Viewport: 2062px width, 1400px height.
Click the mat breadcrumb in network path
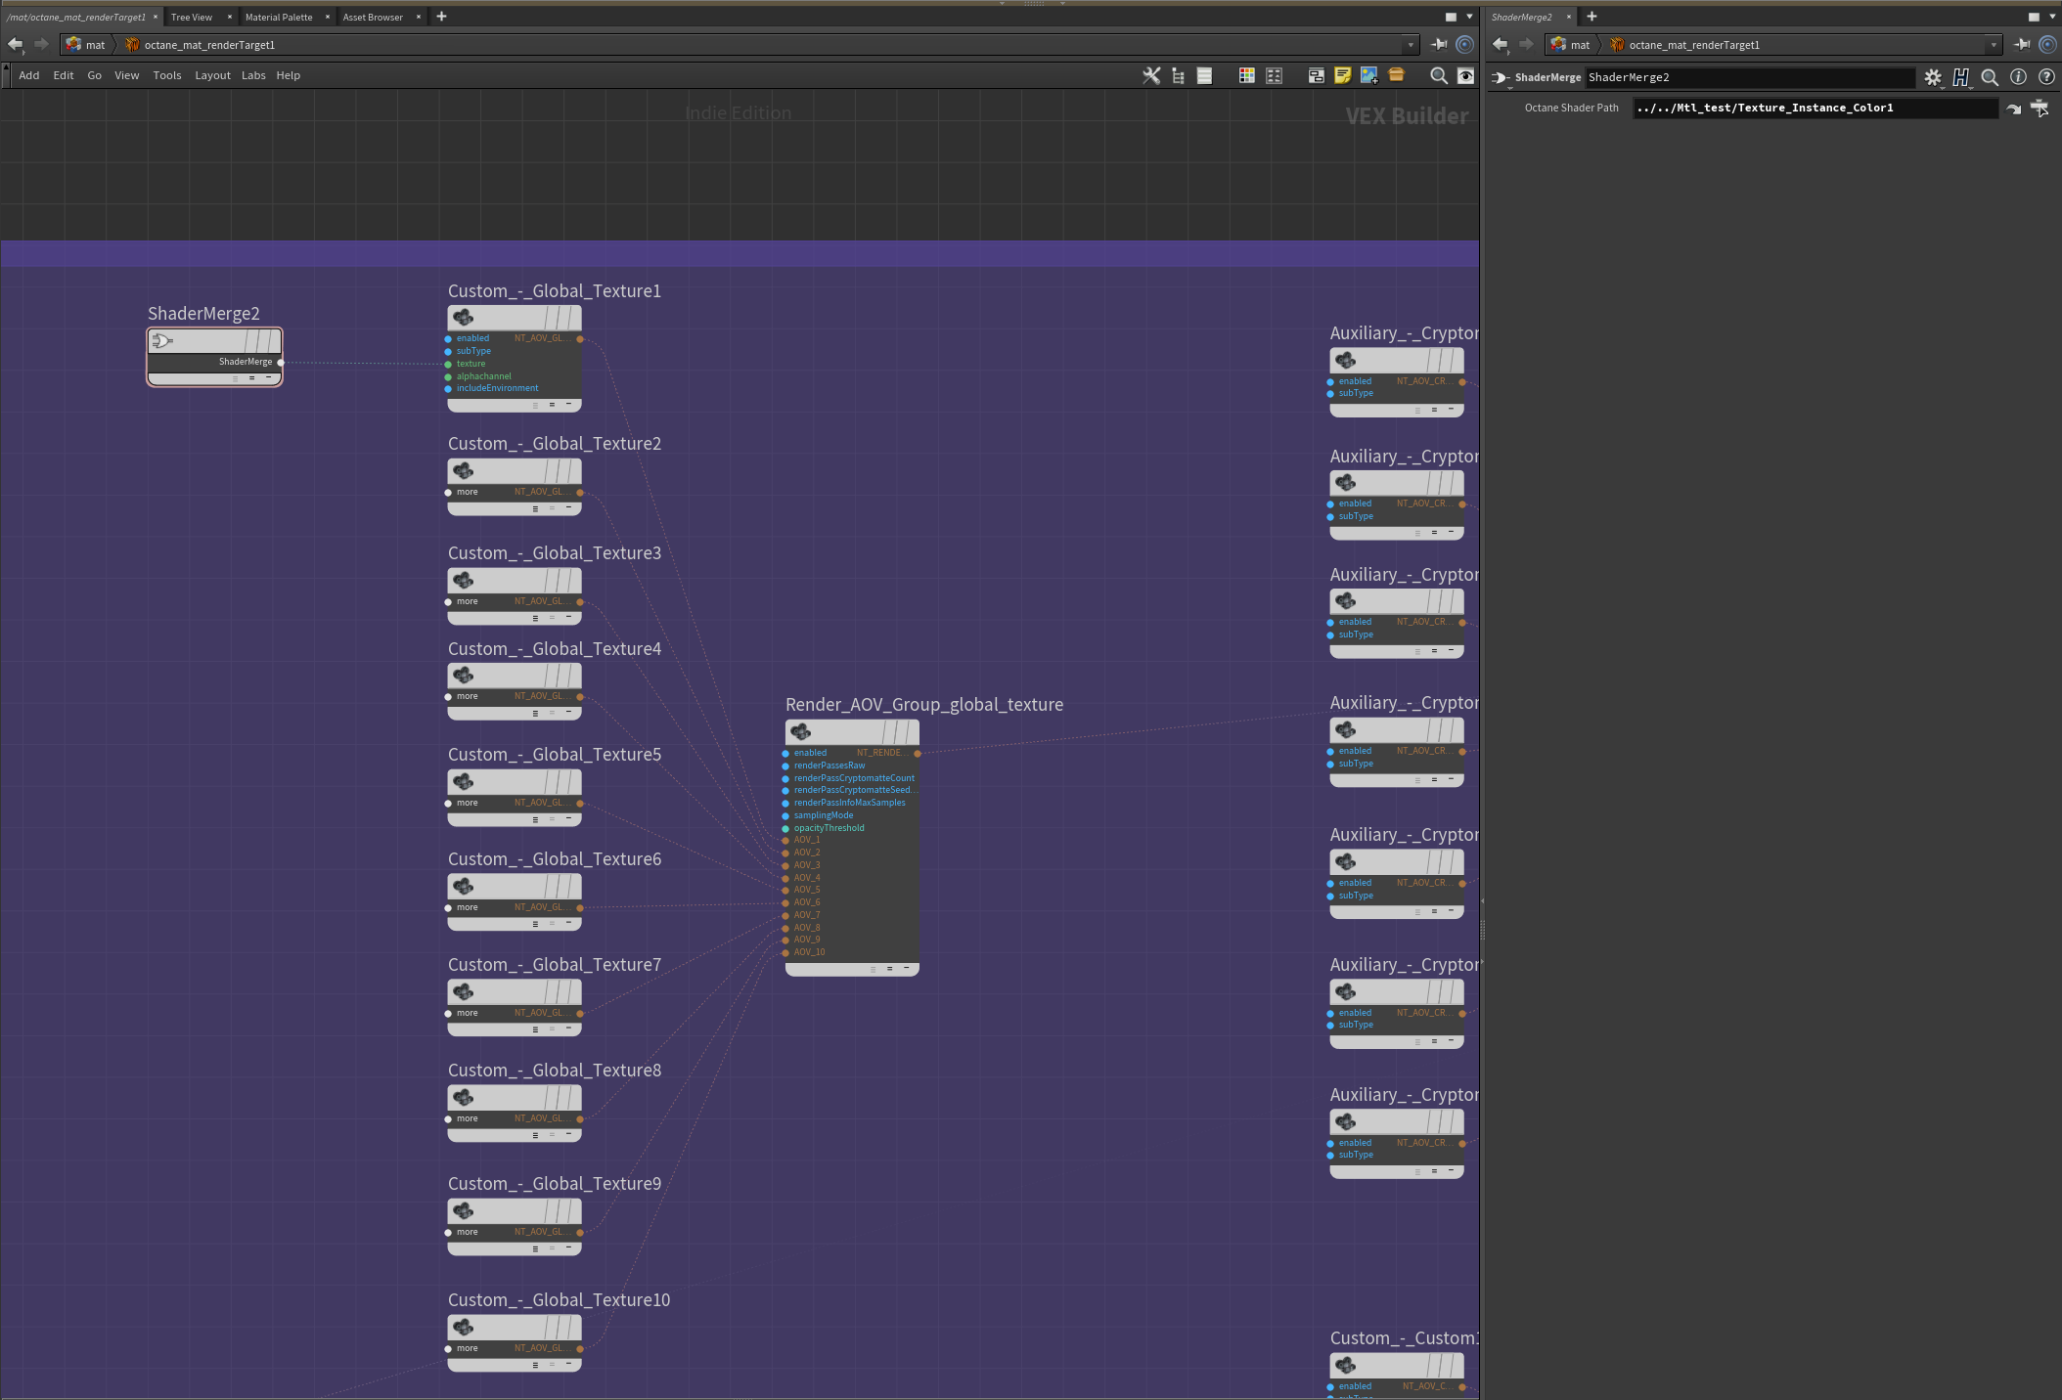coord(94,45)
